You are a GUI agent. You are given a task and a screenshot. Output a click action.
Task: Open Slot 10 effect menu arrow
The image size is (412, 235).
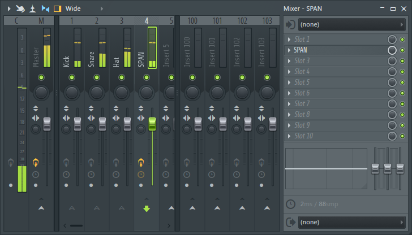click(x=289, y=136)
